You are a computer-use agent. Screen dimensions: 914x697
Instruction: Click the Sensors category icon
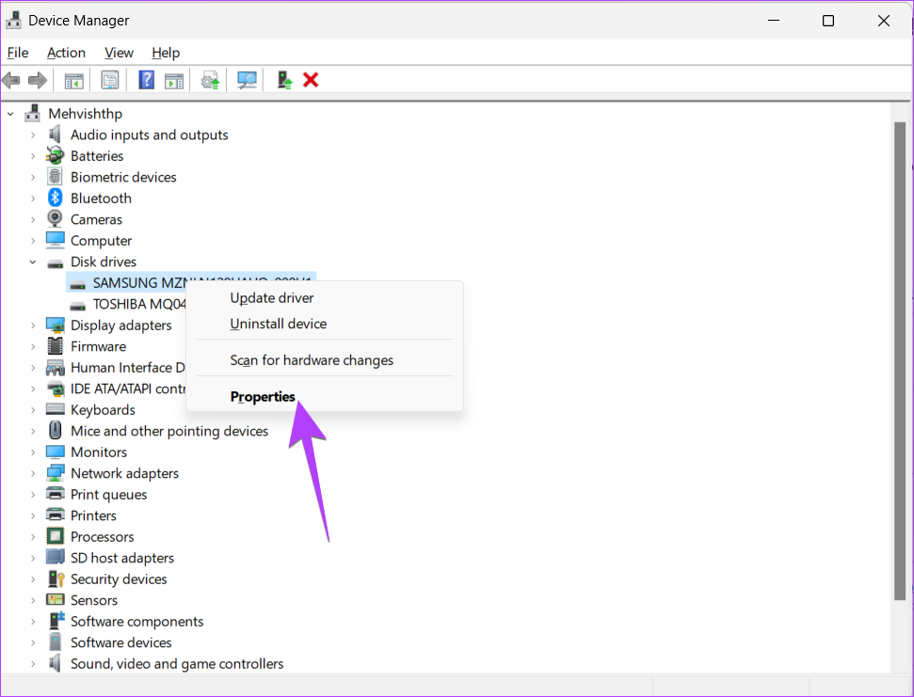(55, 600)
